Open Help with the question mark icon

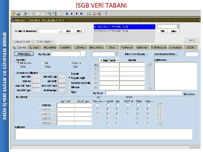tap(106, 14)
